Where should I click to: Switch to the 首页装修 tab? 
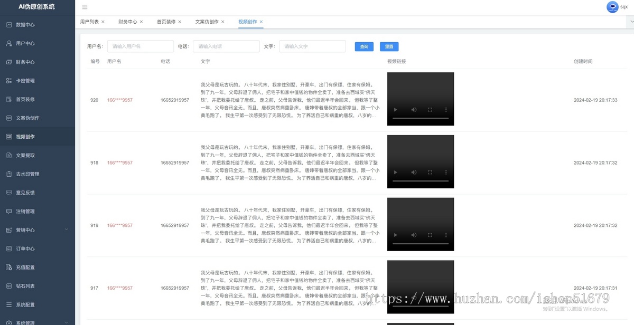click(166, 22)
